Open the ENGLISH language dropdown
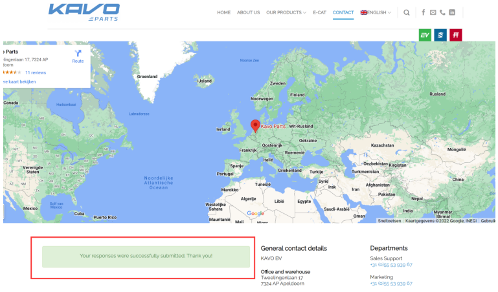 click(376, 13)
